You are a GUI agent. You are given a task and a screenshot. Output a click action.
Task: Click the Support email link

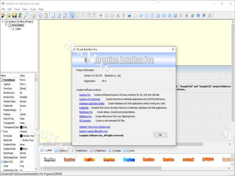click(x=93, y=131)
